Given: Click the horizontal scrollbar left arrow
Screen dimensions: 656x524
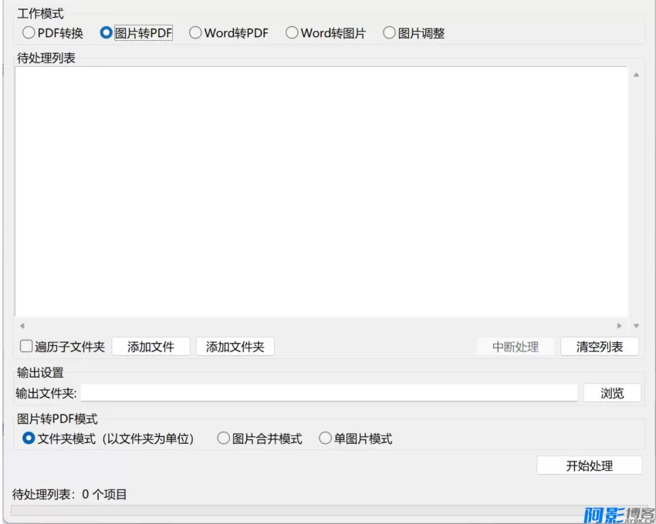Looking at the screenshot, I should tap(22, 327).
